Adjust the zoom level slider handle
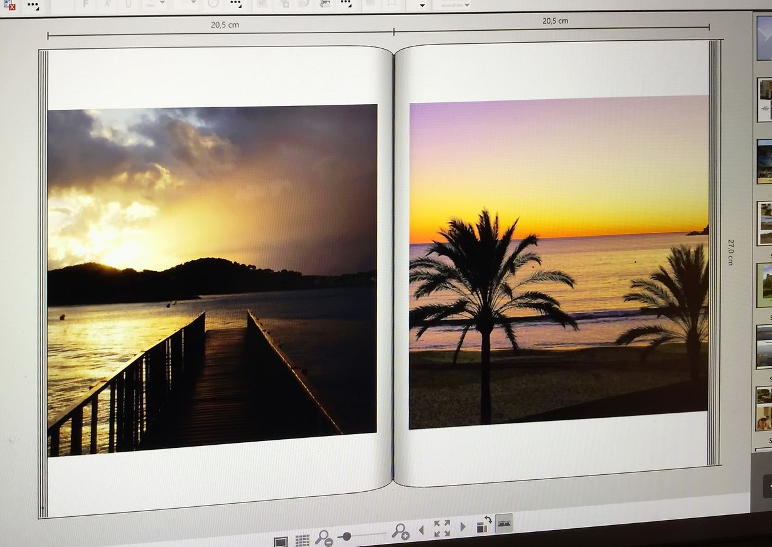 346,536
